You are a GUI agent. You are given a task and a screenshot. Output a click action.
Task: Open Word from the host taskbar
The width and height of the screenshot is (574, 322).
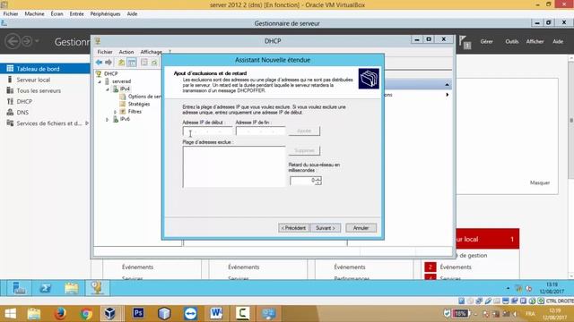coord(216,313)
